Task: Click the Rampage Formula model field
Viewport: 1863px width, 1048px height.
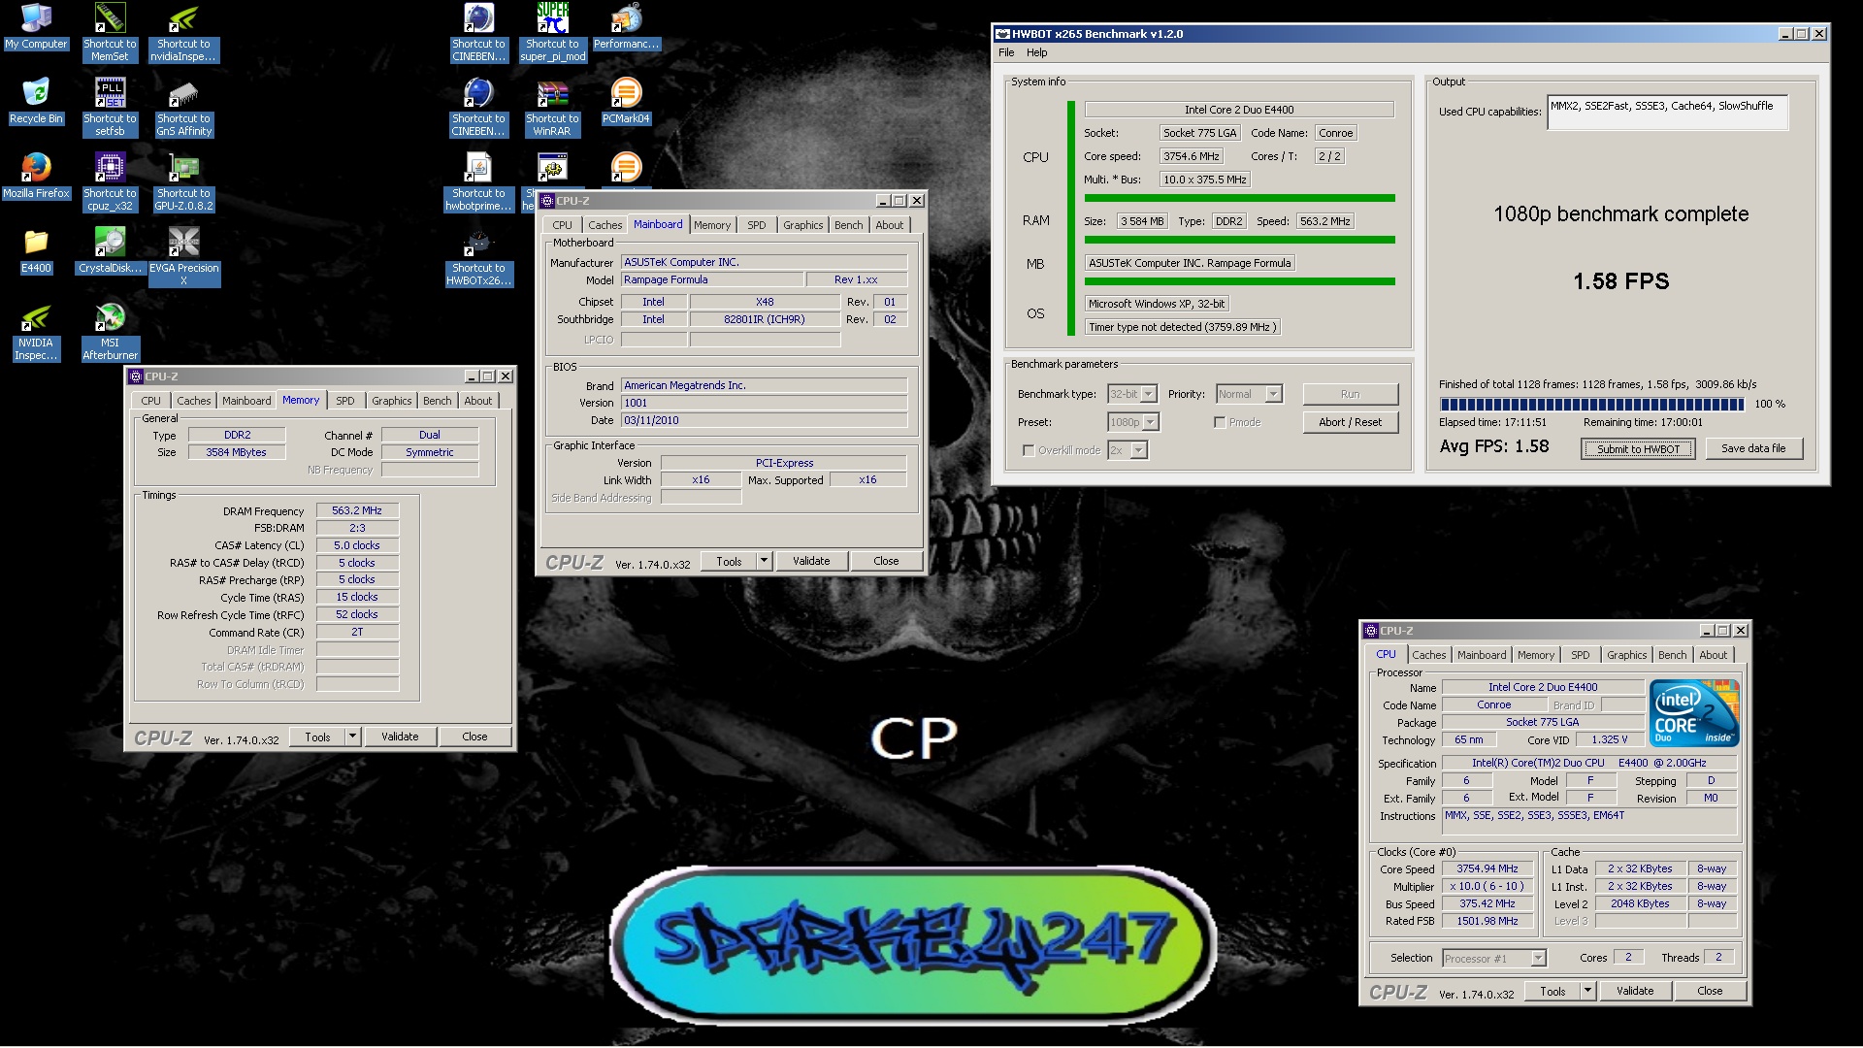Action: click(x=712, y=279)
